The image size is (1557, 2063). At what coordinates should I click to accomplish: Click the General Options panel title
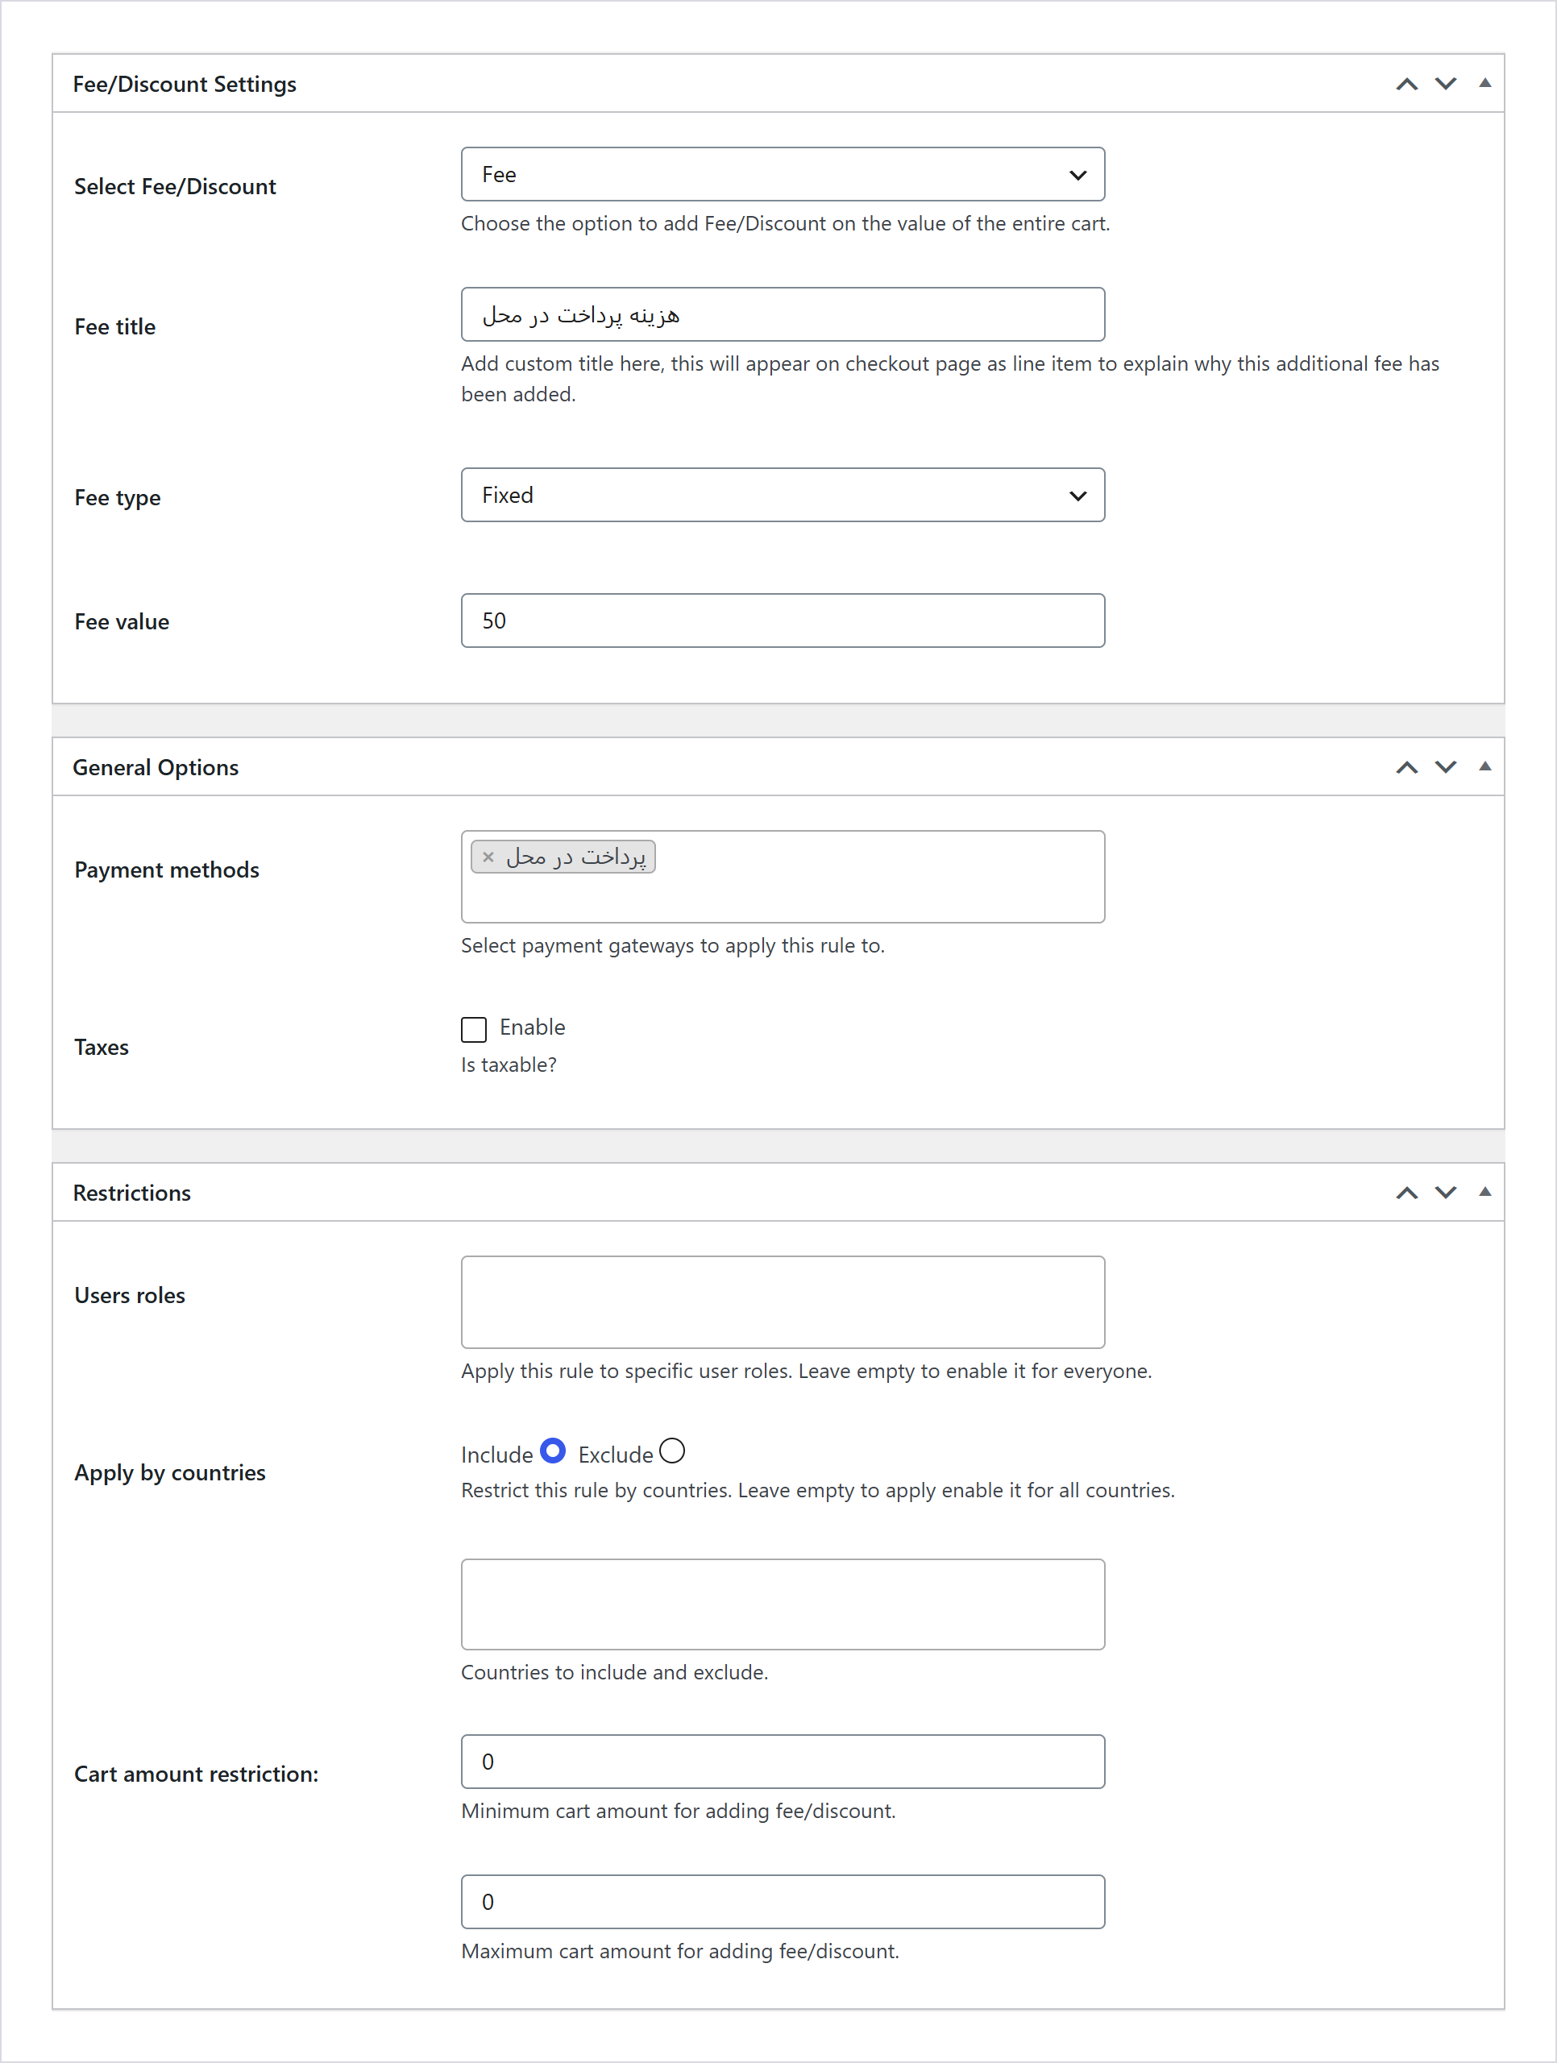[x=156, y=767]
